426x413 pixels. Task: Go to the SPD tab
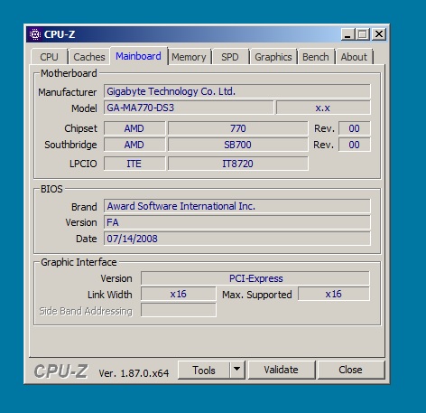(230, 57)
